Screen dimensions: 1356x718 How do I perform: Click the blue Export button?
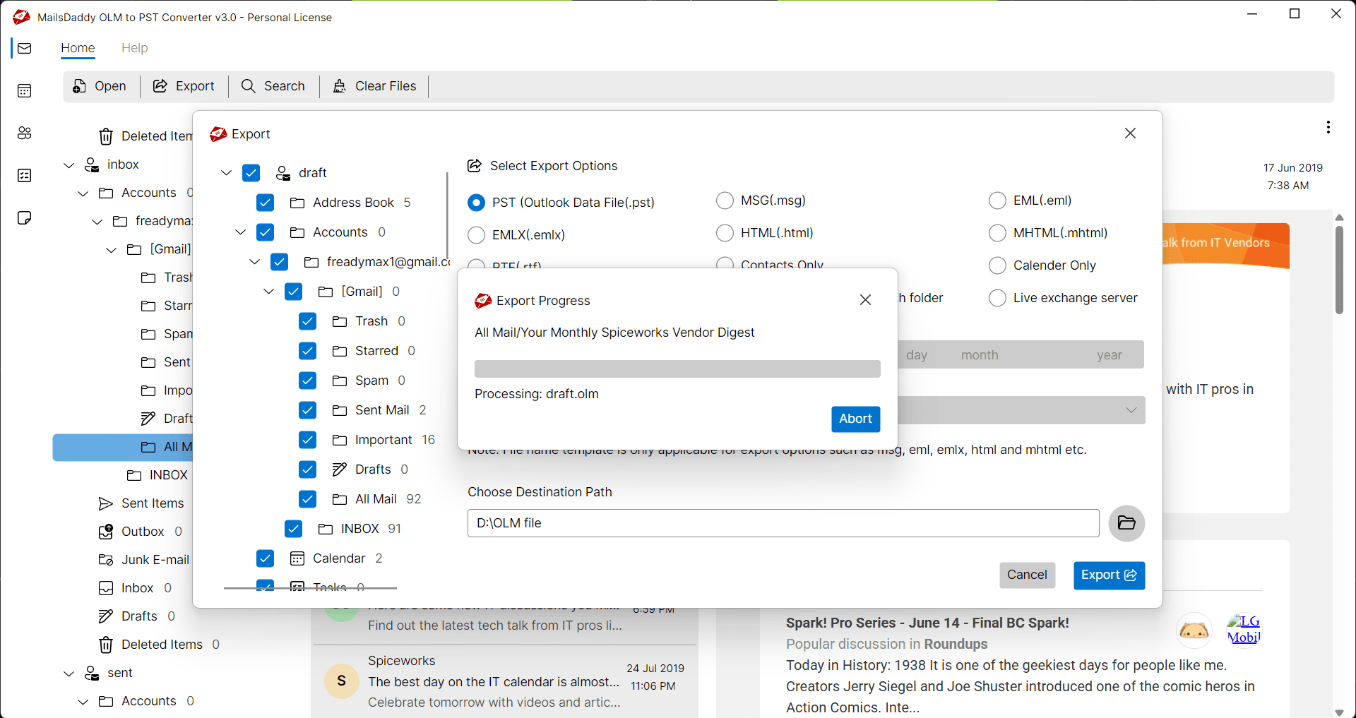pos(1109,575)
